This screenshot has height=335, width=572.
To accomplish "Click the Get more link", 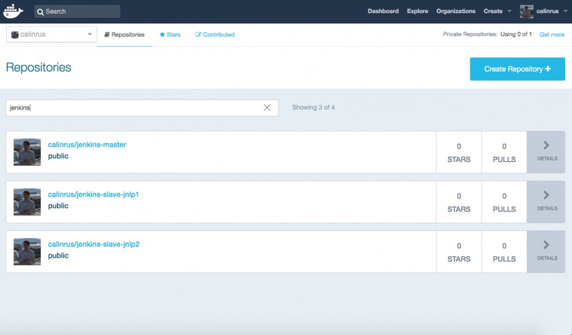I will pos(552,35).
